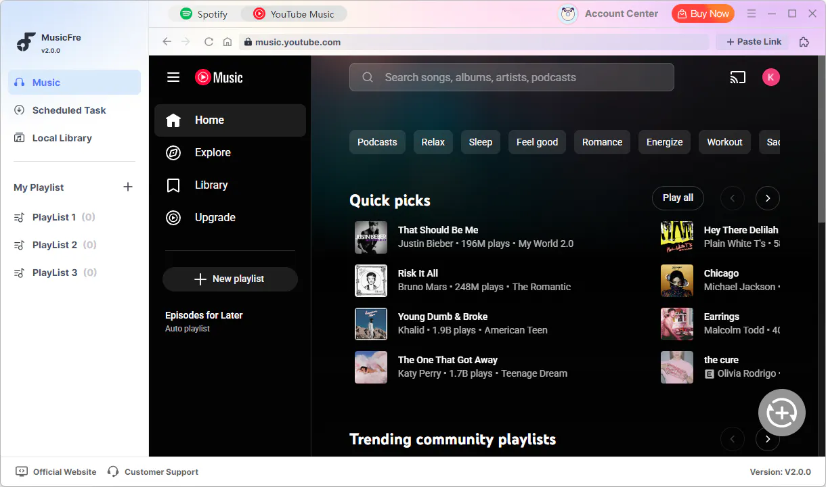Click Play all in Quick picks

(678, 198)
